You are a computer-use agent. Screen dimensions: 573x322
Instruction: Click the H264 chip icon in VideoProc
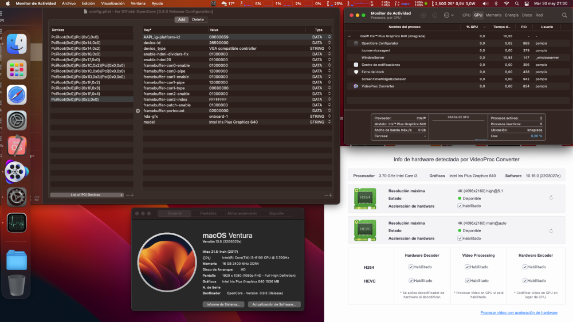[x=364, y=198]
